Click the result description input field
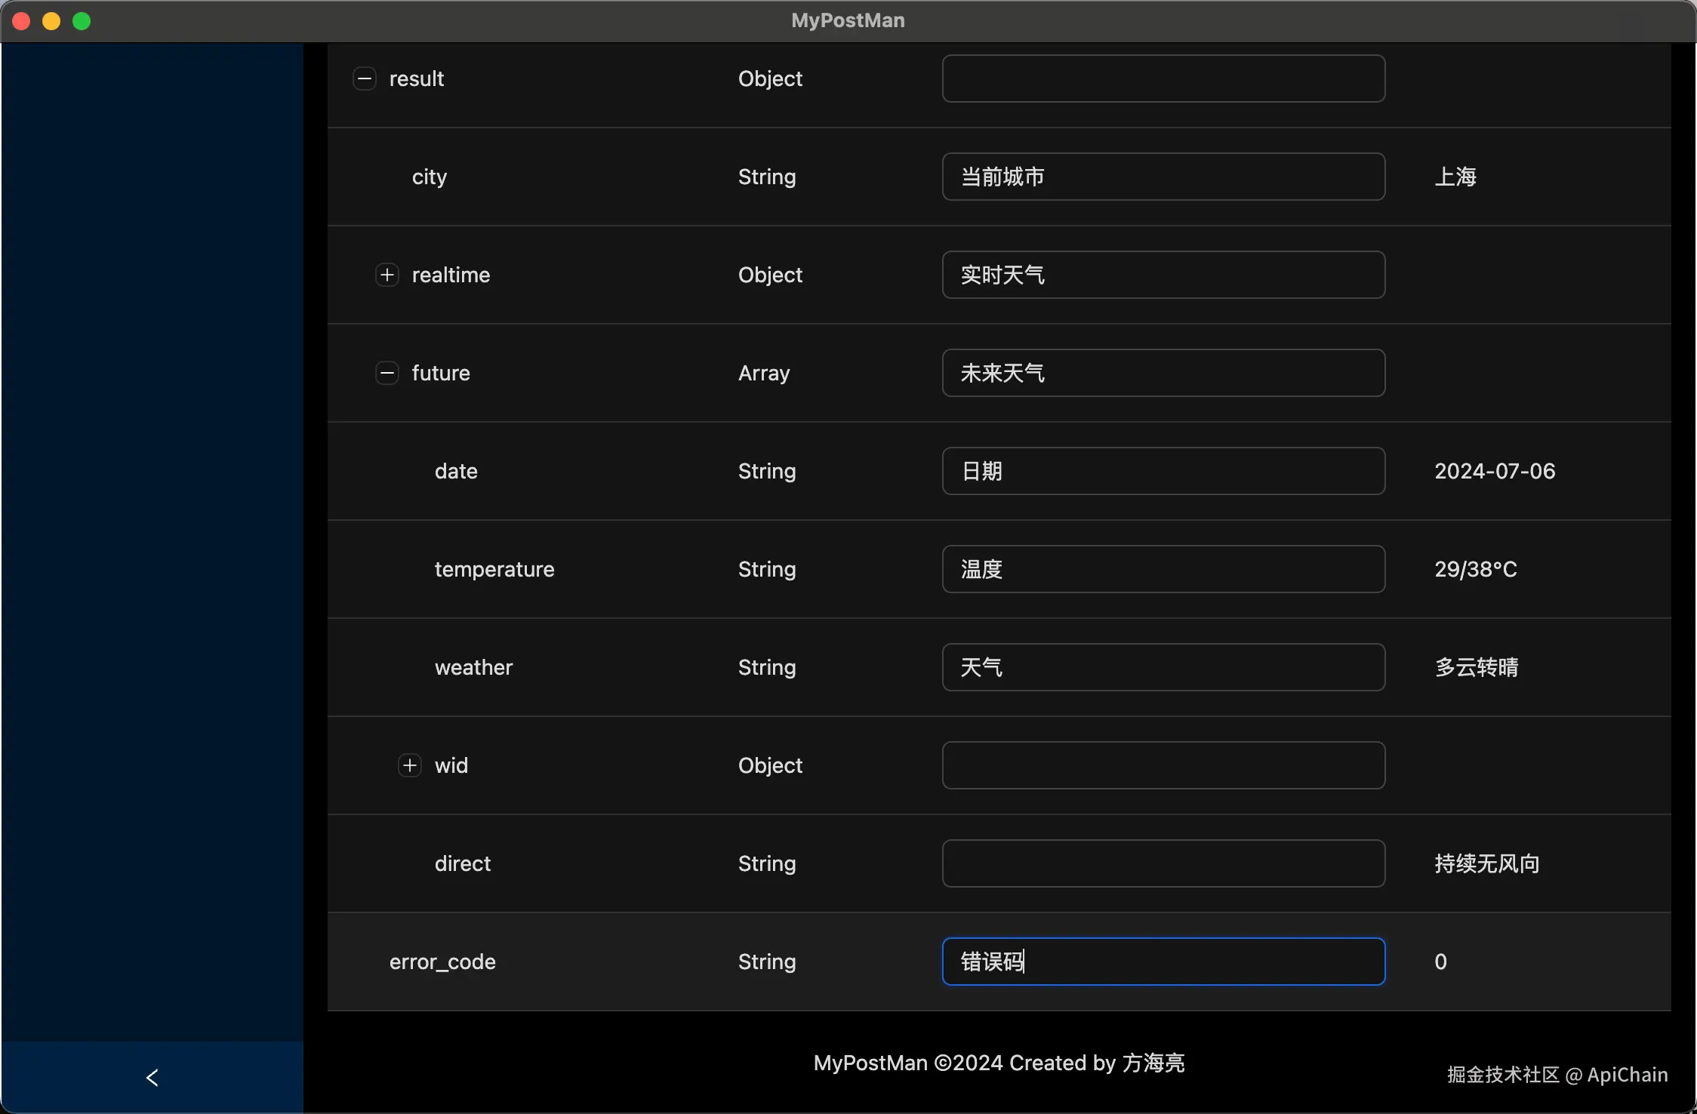The image size is (1697, 1114). point(1163,78)
